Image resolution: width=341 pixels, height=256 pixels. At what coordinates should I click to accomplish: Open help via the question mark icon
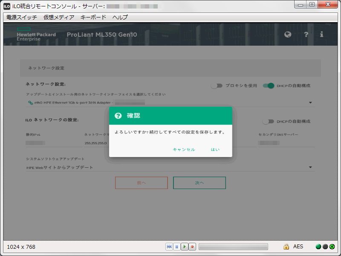306,35
